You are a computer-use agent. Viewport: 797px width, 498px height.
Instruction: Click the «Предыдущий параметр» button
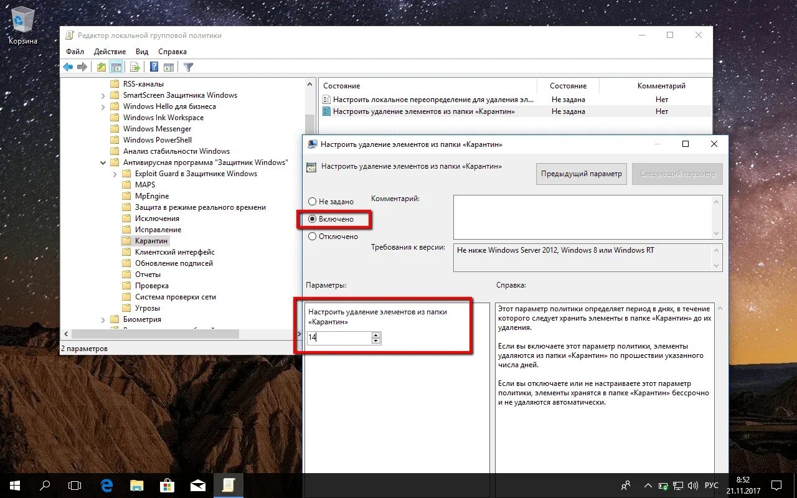(x=582, y=174)
